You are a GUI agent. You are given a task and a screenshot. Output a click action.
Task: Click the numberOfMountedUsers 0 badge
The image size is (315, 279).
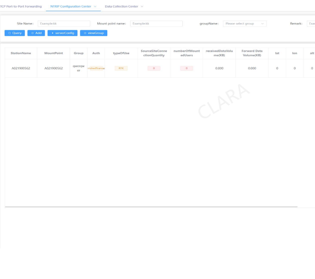(x=187, y=68)
